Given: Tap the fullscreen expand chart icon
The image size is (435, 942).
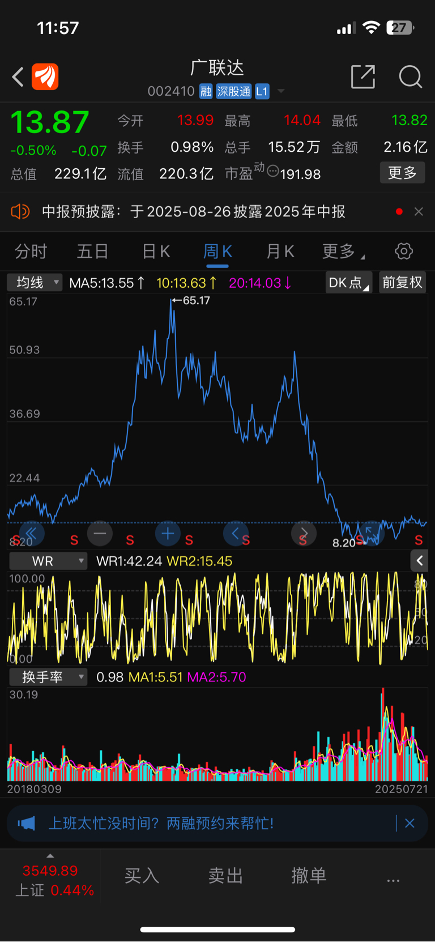Looking at the screenshot, I should point(372,533).
